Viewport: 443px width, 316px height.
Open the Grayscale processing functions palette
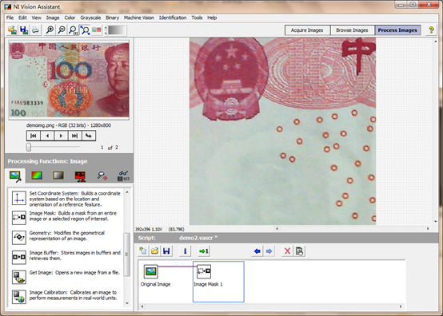click(58, 176)
